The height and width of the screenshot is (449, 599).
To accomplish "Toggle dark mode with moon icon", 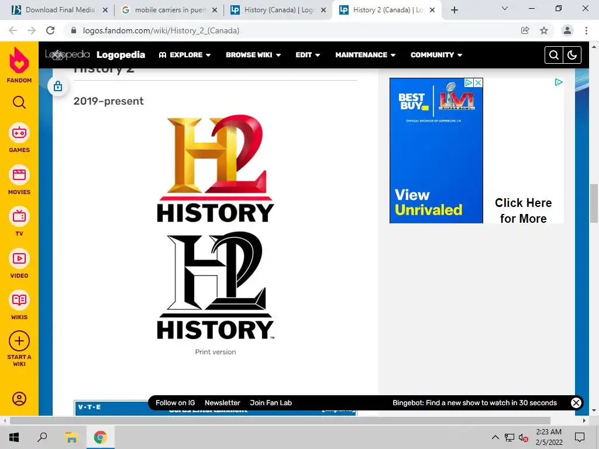I will coord(572,55).
